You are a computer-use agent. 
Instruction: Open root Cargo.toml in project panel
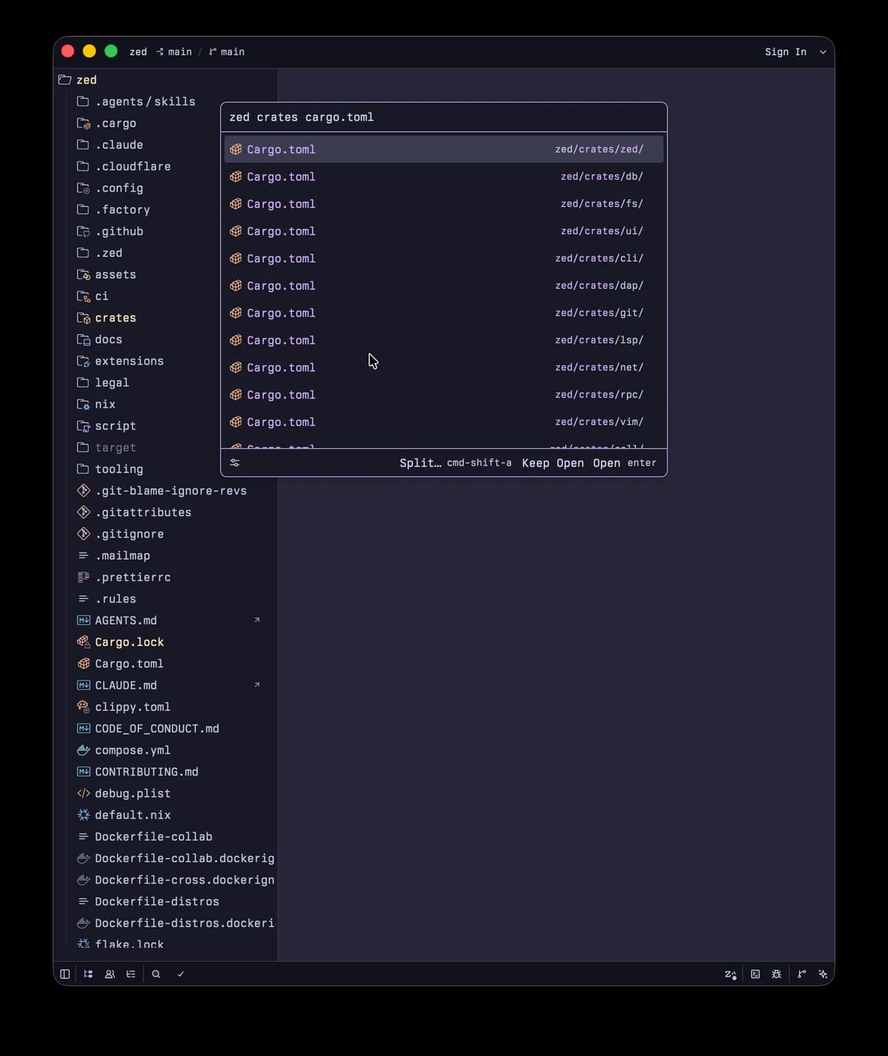(x=166, y=664)
